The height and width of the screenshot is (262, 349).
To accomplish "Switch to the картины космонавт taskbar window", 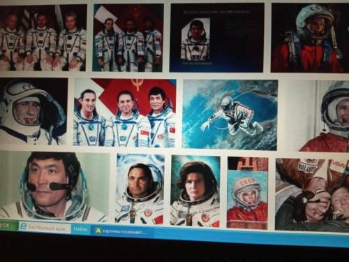I will point(122,231).
